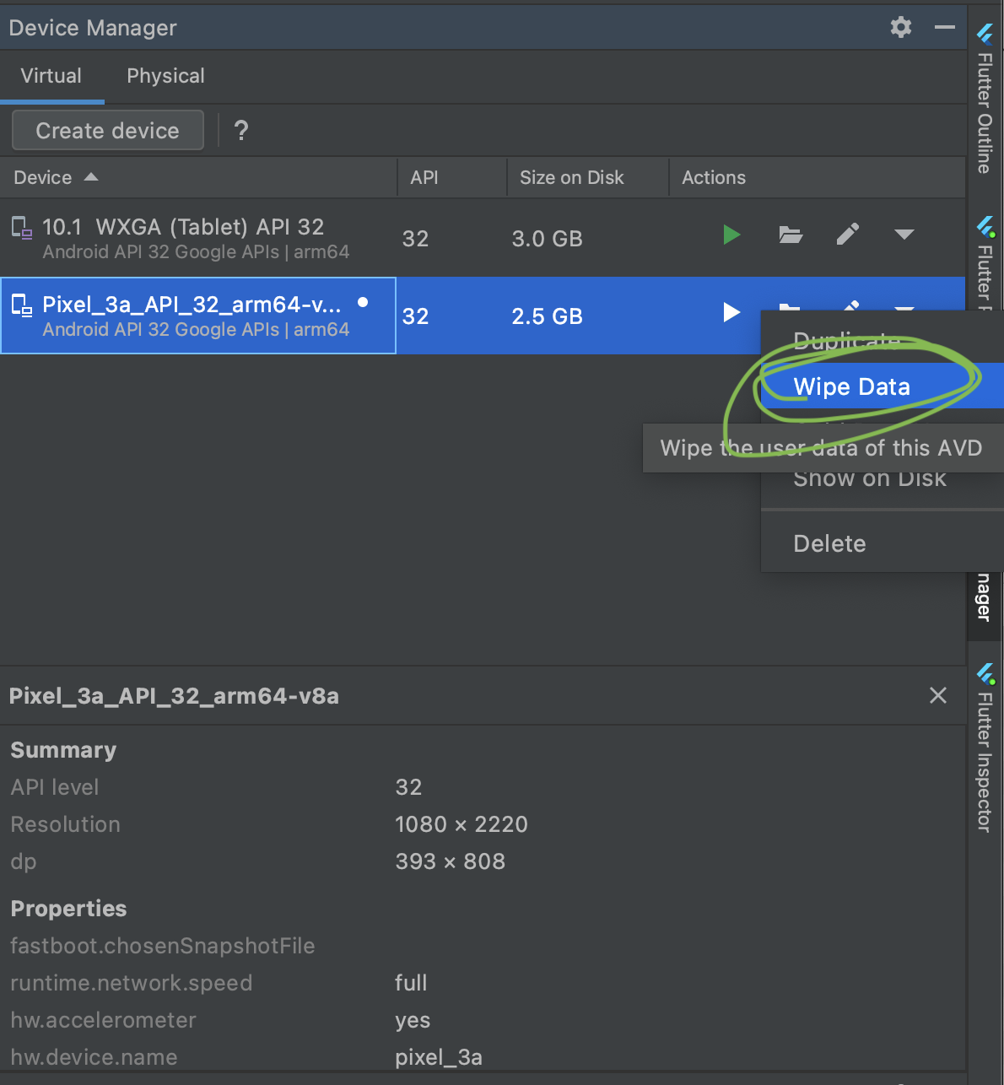
Task: Edit the 10.1 WXGA Tablet device
Action: [x=848, y=234]
